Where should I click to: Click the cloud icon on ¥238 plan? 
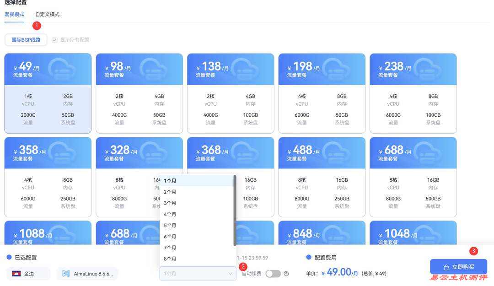point(427,69)
